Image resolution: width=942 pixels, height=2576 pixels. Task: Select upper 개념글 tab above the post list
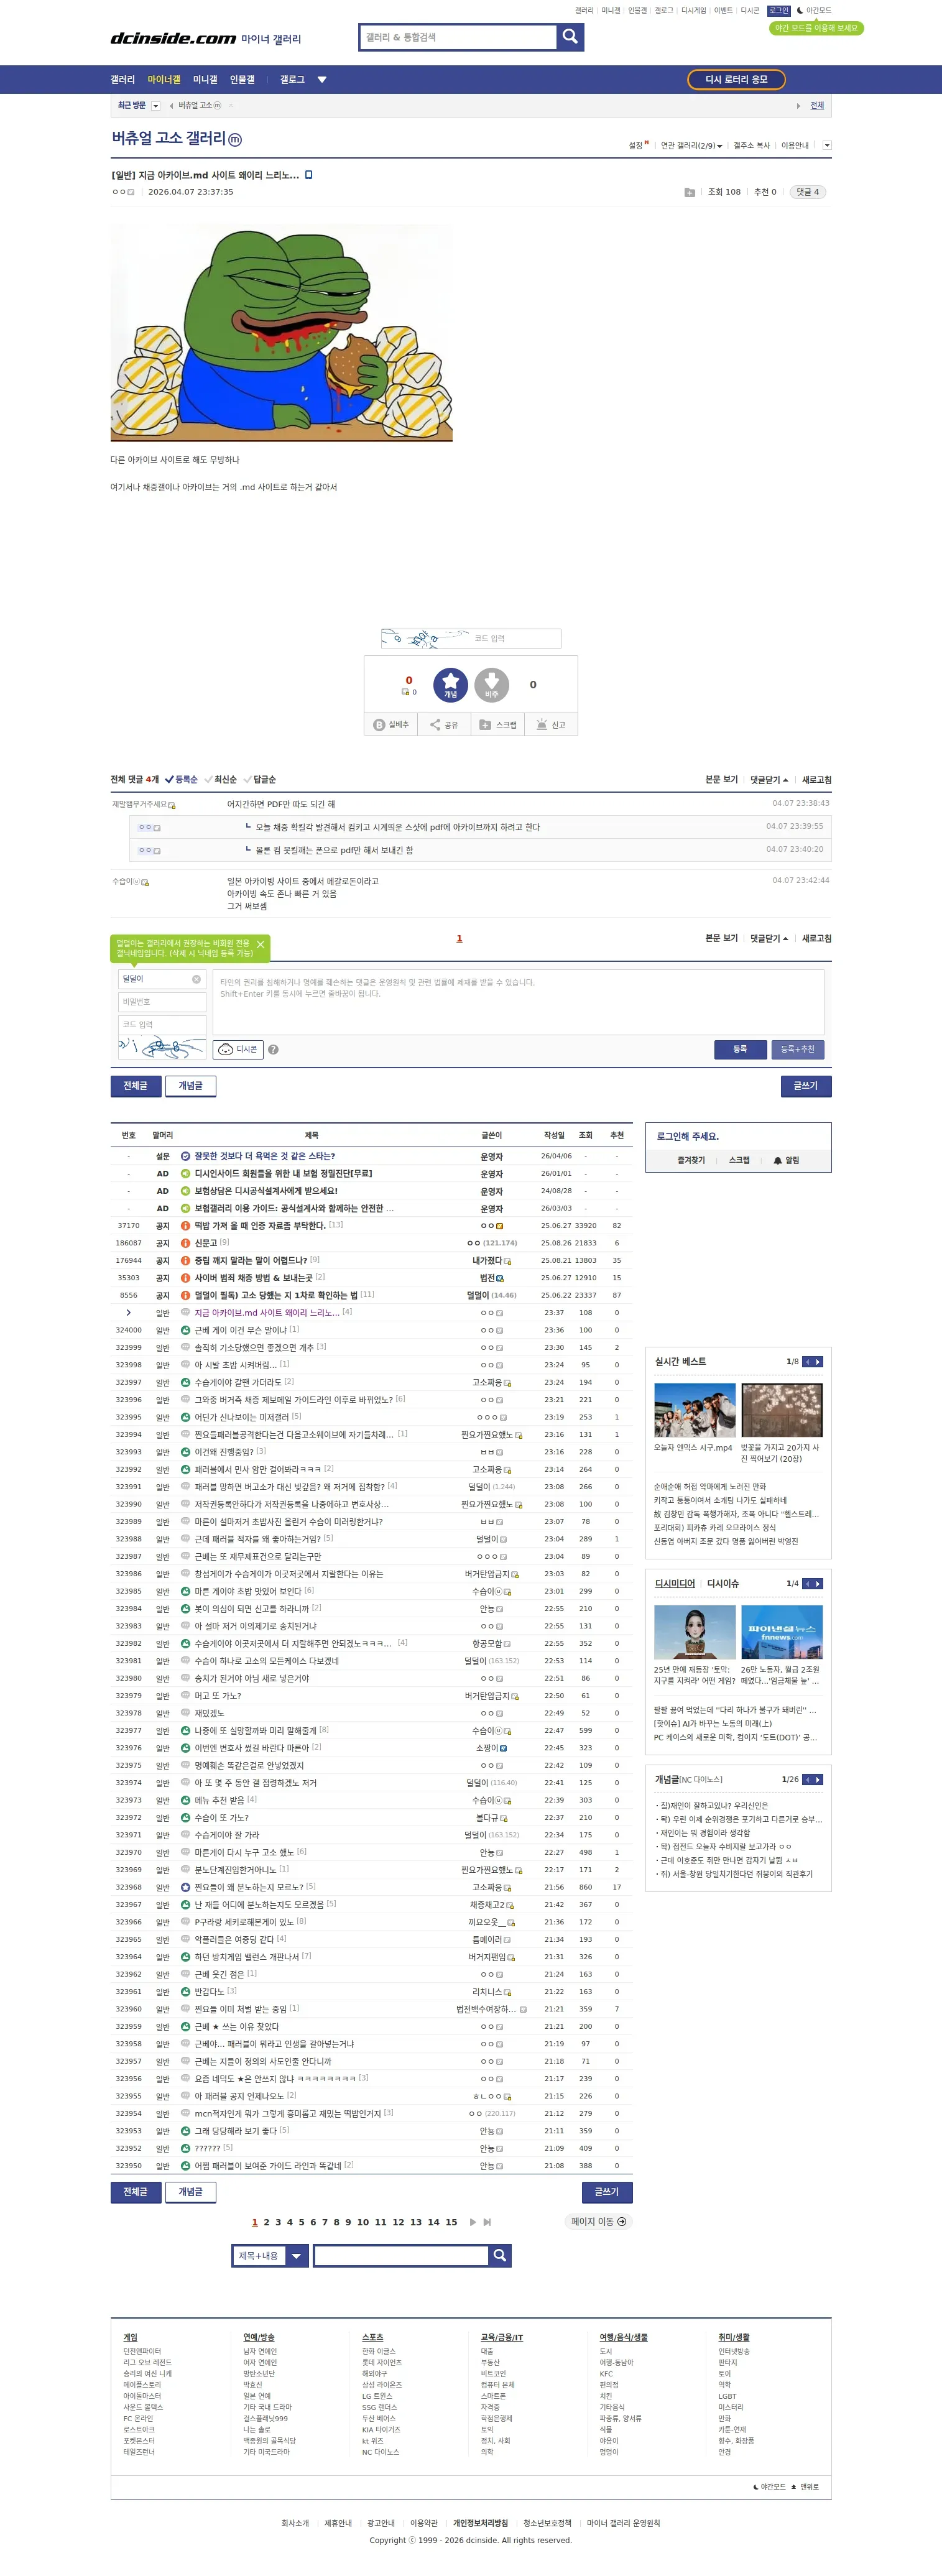[x=190, y=1086]
